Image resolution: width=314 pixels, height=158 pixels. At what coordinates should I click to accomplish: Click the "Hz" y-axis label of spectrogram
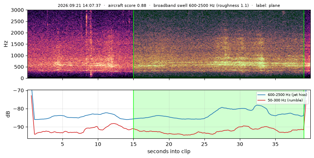point(6,44)
